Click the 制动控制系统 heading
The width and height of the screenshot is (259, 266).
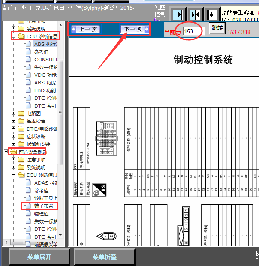203,60
